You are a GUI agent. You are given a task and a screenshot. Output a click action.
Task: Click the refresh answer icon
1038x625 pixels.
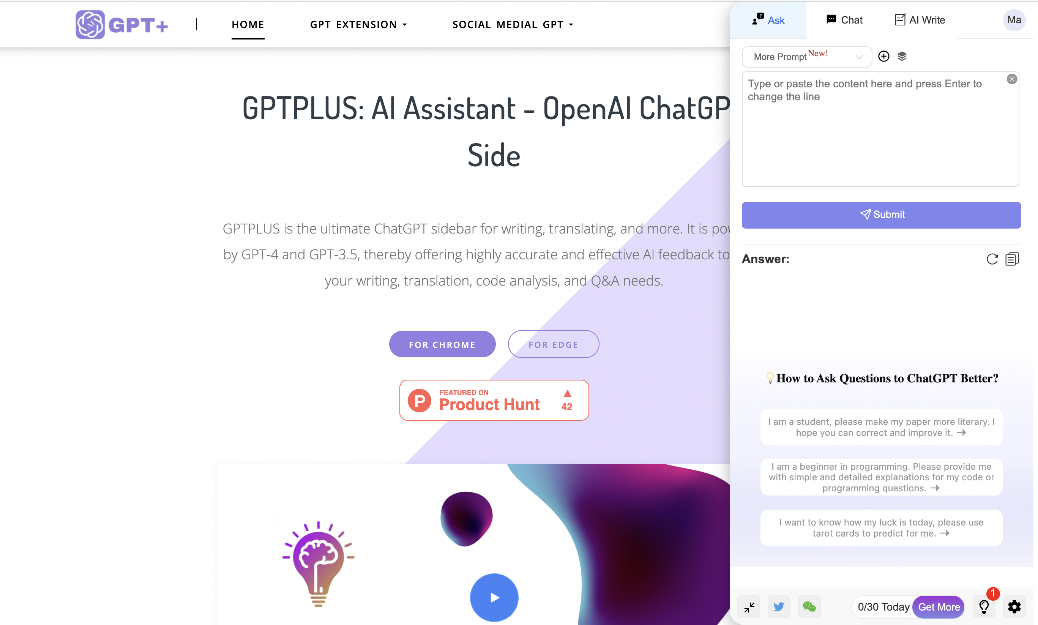pos(993,259)
